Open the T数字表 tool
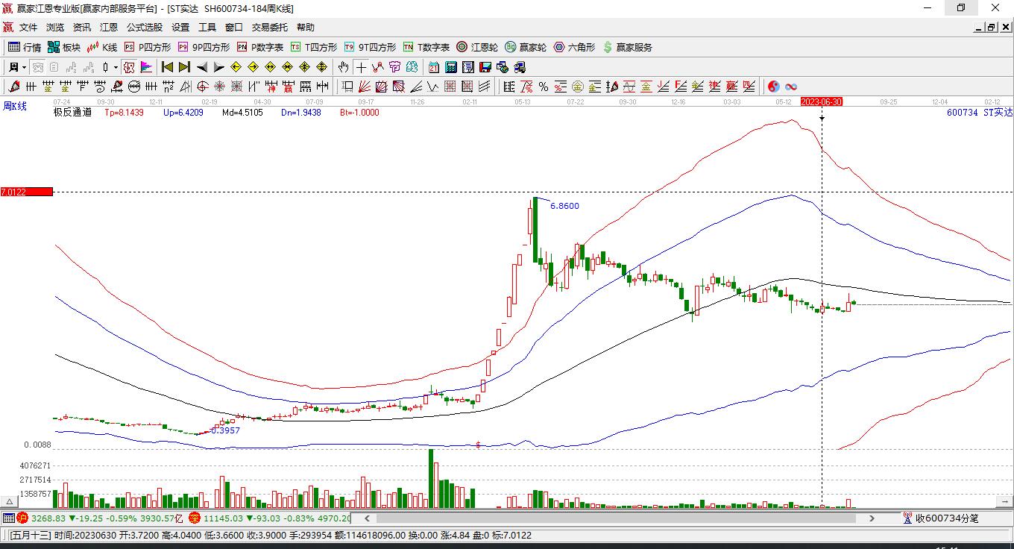Screen dimensions: 1014x549 click(x=426, y=47)
